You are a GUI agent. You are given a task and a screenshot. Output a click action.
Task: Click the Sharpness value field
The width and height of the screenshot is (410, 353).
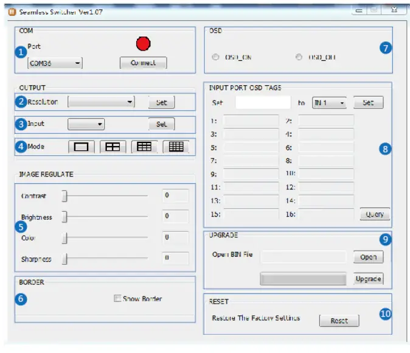click(175, 258)
